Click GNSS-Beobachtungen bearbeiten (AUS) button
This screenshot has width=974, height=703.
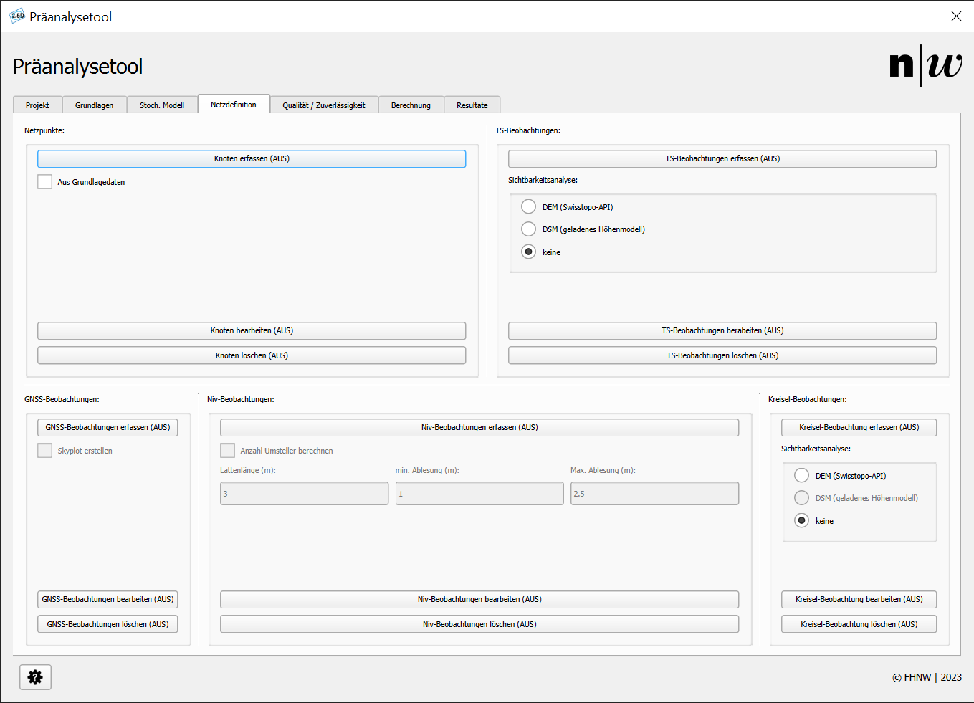[x=108, y=599]
